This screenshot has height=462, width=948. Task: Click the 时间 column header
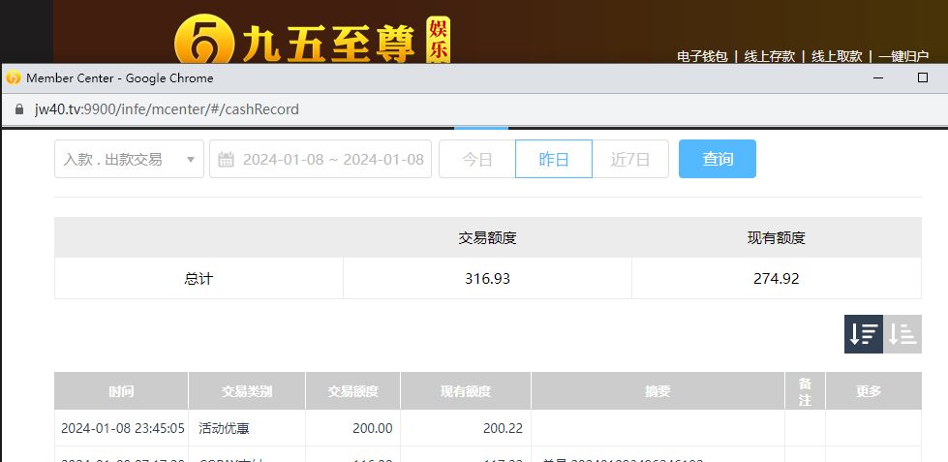point(121,391)
